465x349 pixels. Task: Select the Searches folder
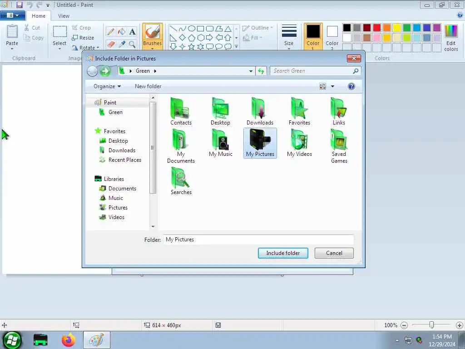[181, 181]
